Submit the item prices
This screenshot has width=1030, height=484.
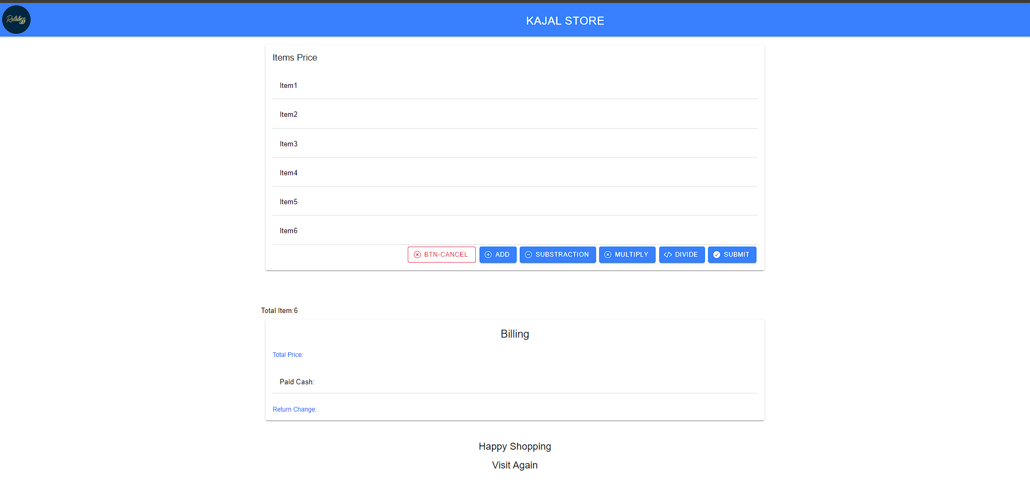[x=732, y=255]
